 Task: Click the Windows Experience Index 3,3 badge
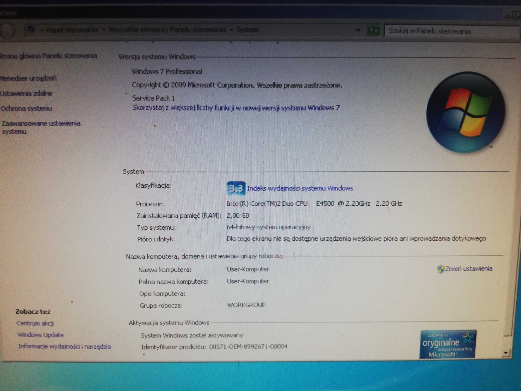[236, 188]
